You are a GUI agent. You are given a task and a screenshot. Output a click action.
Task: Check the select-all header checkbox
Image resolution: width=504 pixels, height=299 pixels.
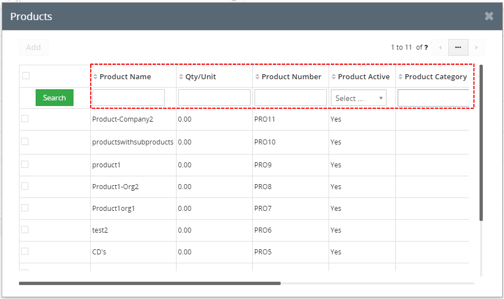[x=26, y=76]
